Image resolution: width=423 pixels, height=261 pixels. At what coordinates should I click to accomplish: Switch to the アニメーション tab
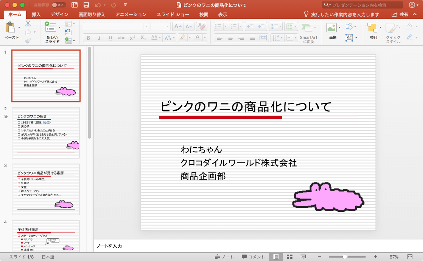[131, 14]
